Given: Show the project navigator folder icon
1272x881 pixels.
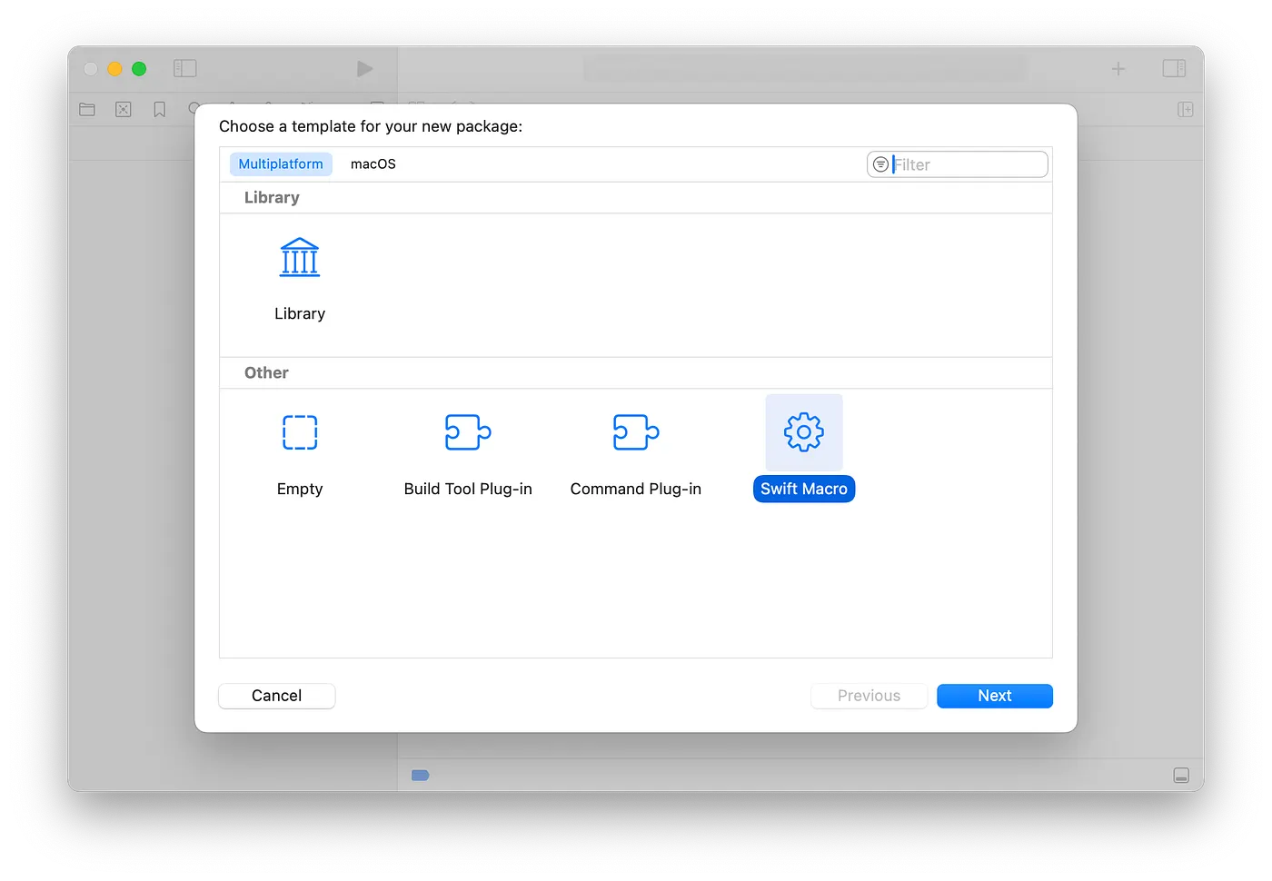Looking at the screenshot, I should click(87, 110).
